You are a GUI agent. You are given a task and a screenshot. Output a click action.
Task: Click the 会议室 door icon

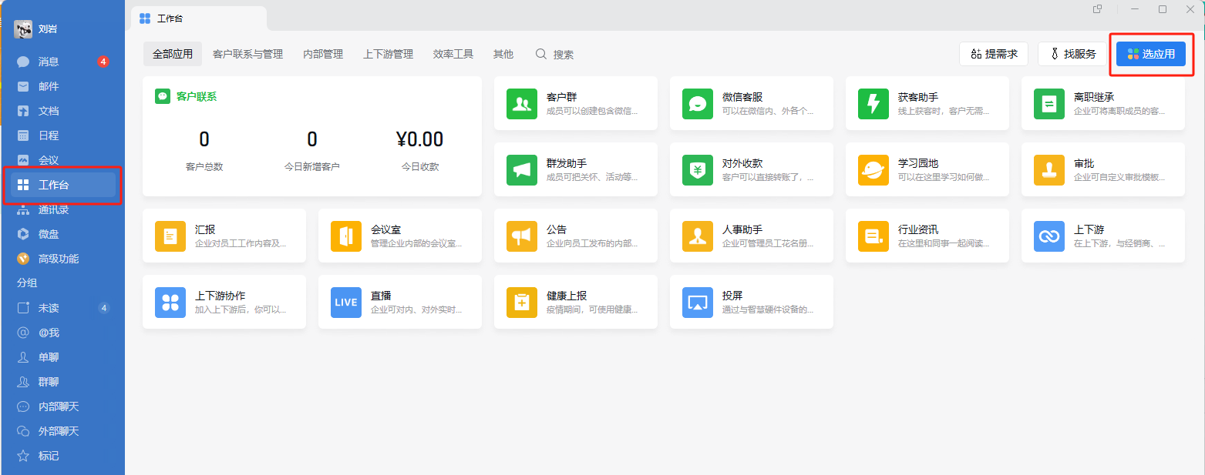pyautogui.click(x=346, y=236)
